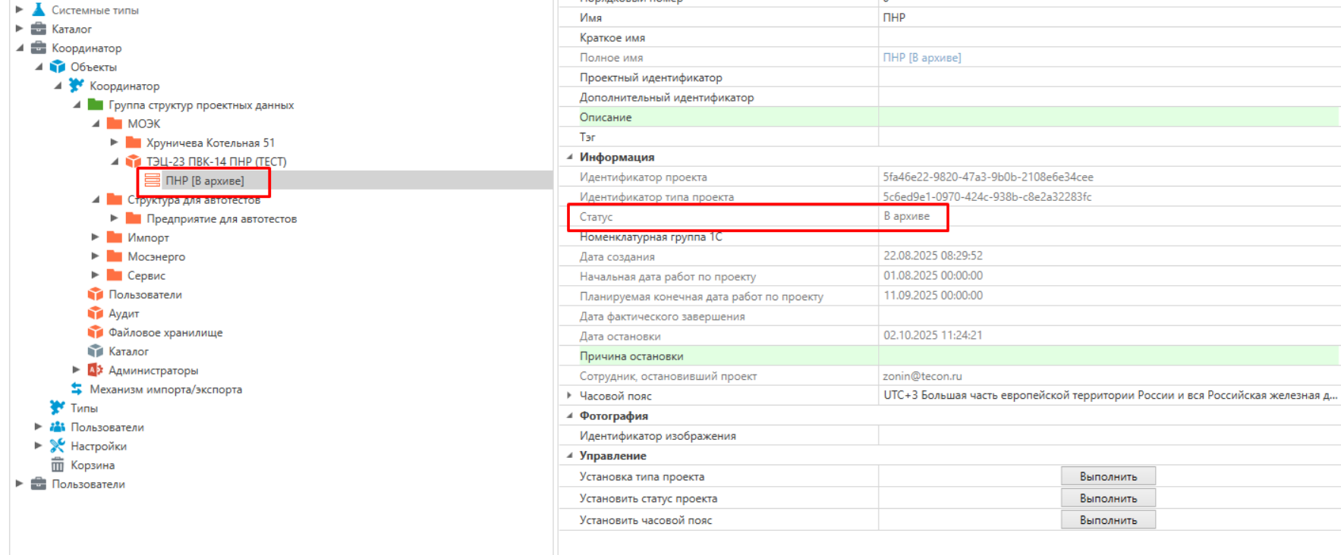
Task: Click the Файловое хранилище cube icon
Action: coord(95,332)
